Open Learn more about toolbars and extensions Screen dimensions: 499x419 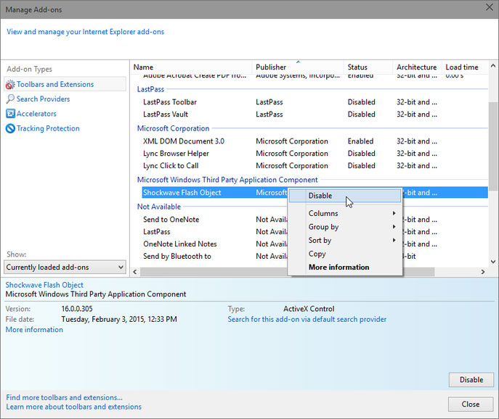(74, 407)
